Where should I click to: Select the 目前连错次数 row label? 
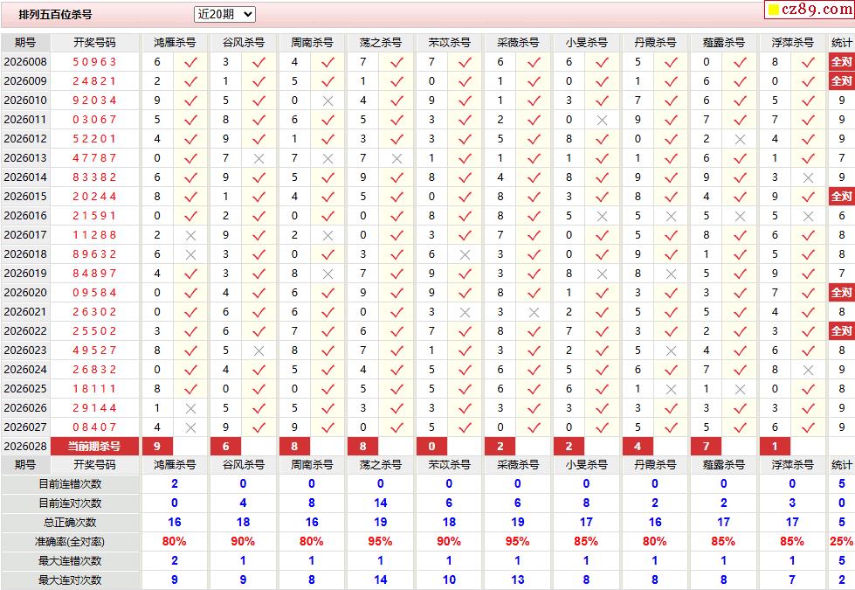[70, 484]
